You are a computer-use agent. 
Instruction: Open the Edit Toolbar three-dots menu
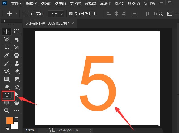click(x=17, y=111)
